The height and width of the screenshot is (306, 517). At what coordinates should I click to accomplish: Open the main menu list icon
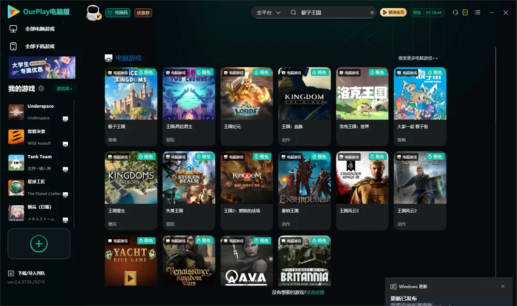[477, 12]
